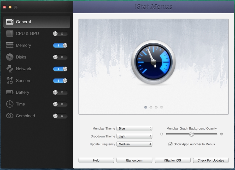
Task: Click the Disks disc icon
Action: [x=10, y=57]
